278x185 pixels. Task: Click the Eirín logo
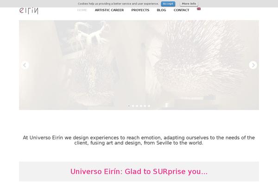[x=29, y=11]
